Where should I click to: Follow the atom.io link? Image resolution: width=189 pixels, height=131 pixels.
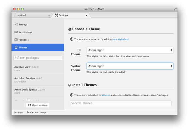pyautogui.click(x=106, y=95)
